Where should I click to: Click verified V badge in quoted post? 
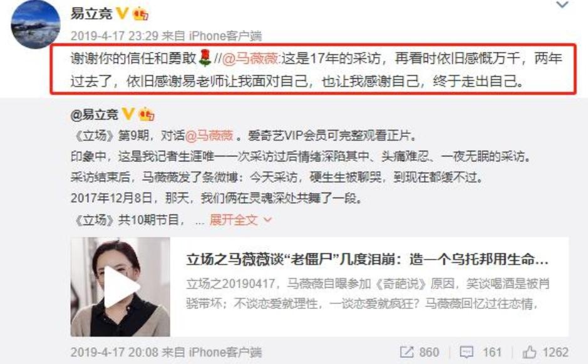(128, 113)
